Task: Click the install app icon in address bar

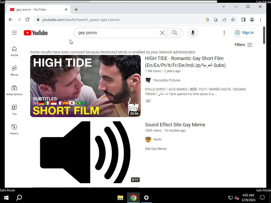Action: pos(216,20)
